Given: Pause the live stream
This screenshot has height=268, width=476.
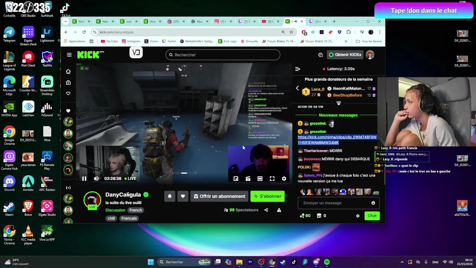Looking at the screenshot, I should (84, 179).
